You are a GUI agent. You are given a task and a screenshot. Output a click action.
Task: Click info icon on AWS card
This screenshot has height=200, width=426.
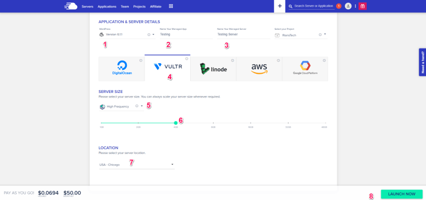point(278,60)
